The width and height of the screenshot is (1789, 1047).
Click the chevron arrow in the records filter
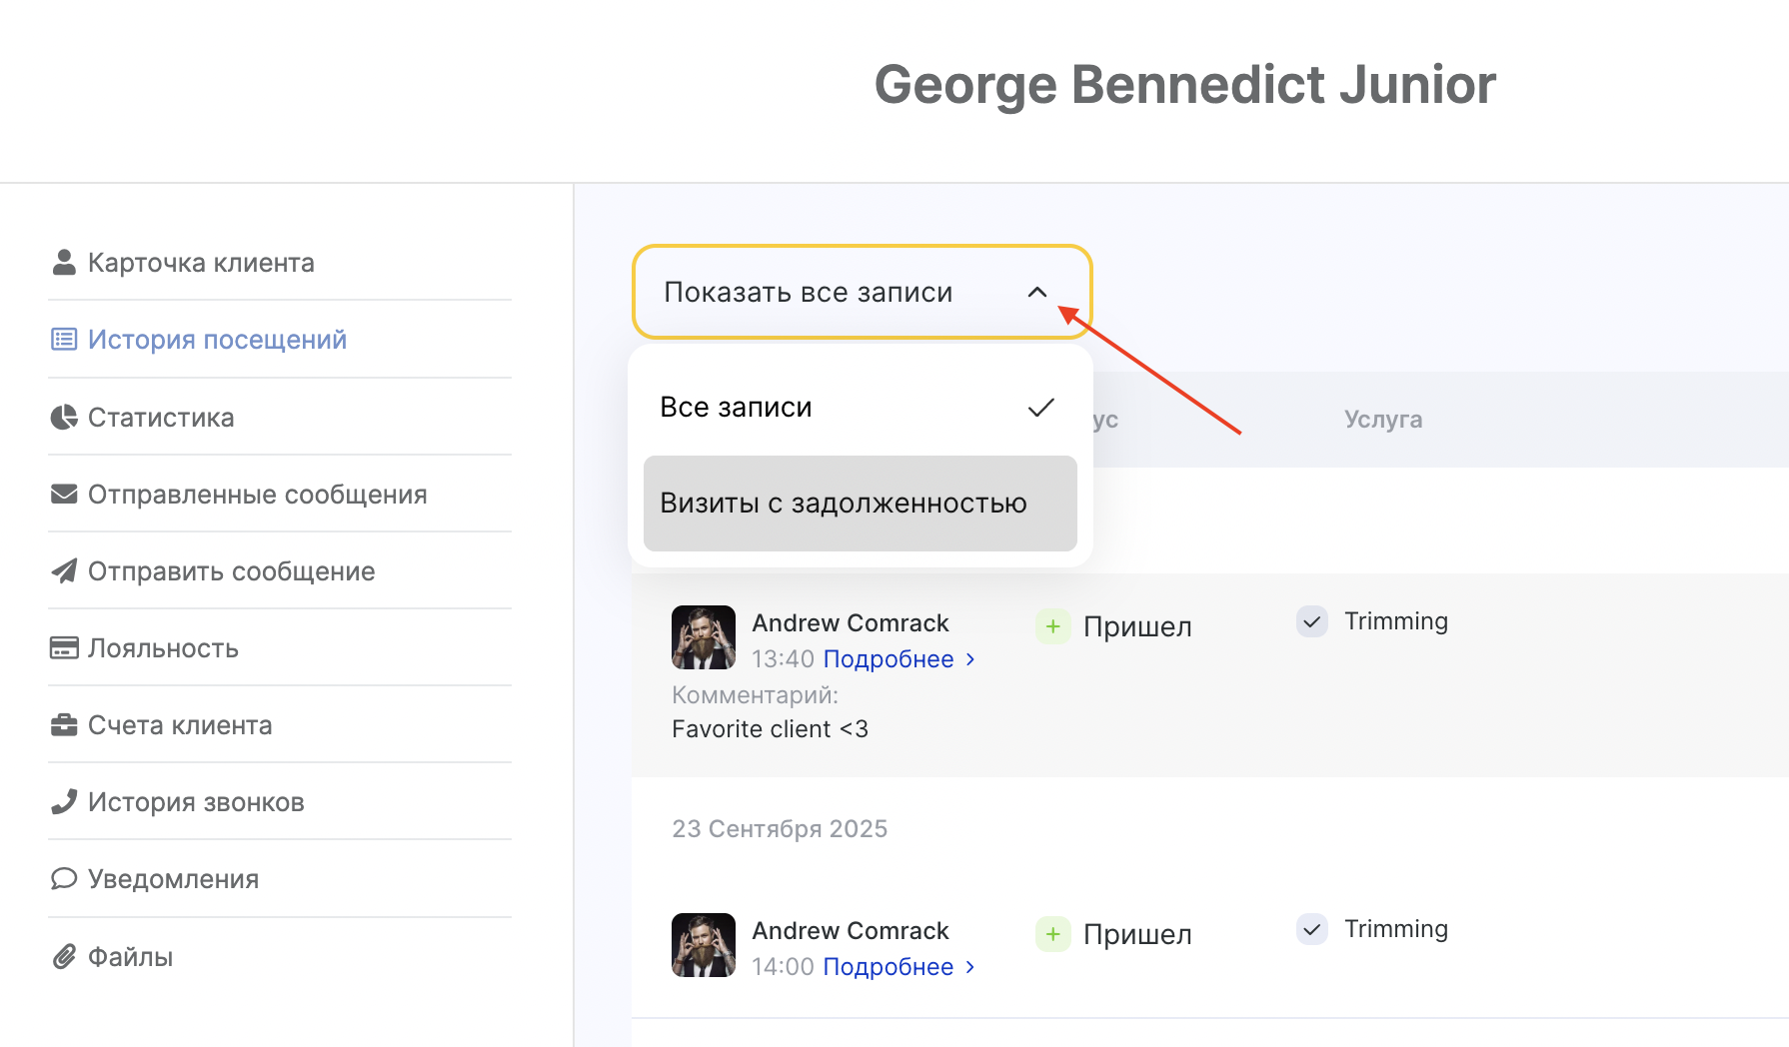click(x=1037, y=293)
